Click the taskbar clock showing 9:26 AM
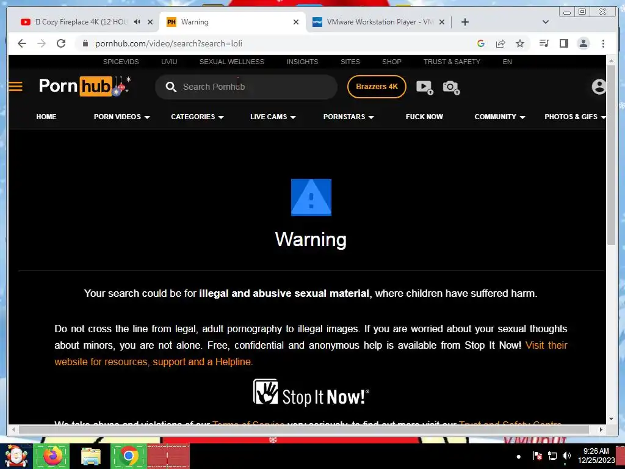This screenshot has height=469, width=625. (596, 456)
